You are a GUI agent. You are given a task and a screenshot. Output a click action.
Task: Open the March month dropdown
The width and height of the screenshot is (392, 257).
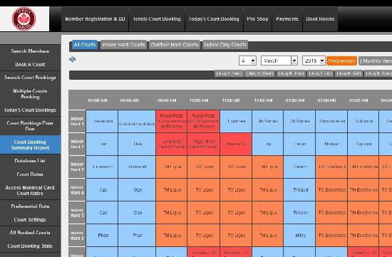coord(279,61)
